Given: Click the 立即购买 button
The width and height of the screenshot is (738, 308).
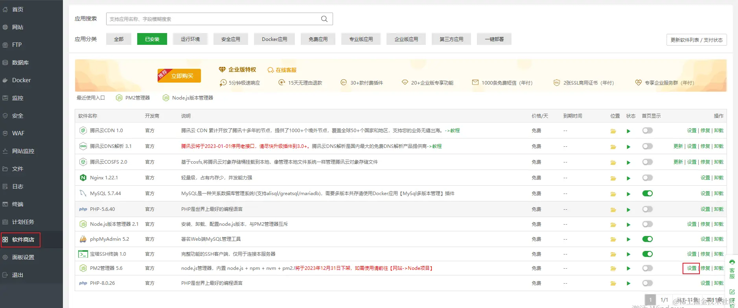Looking at the screenshot, I should pos(179,76).
